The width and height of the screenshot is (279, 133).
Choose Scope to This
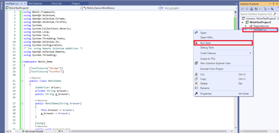click(223, 59)
